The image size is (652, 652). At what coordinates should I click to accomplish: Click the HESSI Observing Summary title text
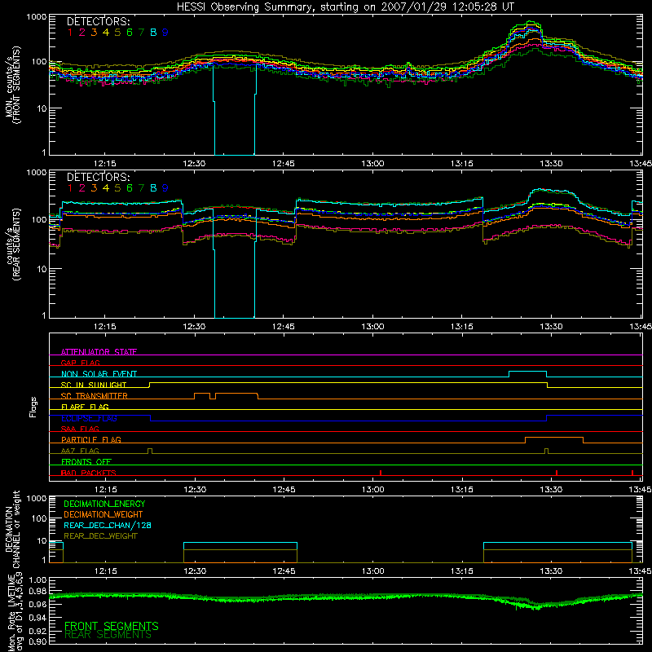[x=345, y=7]
